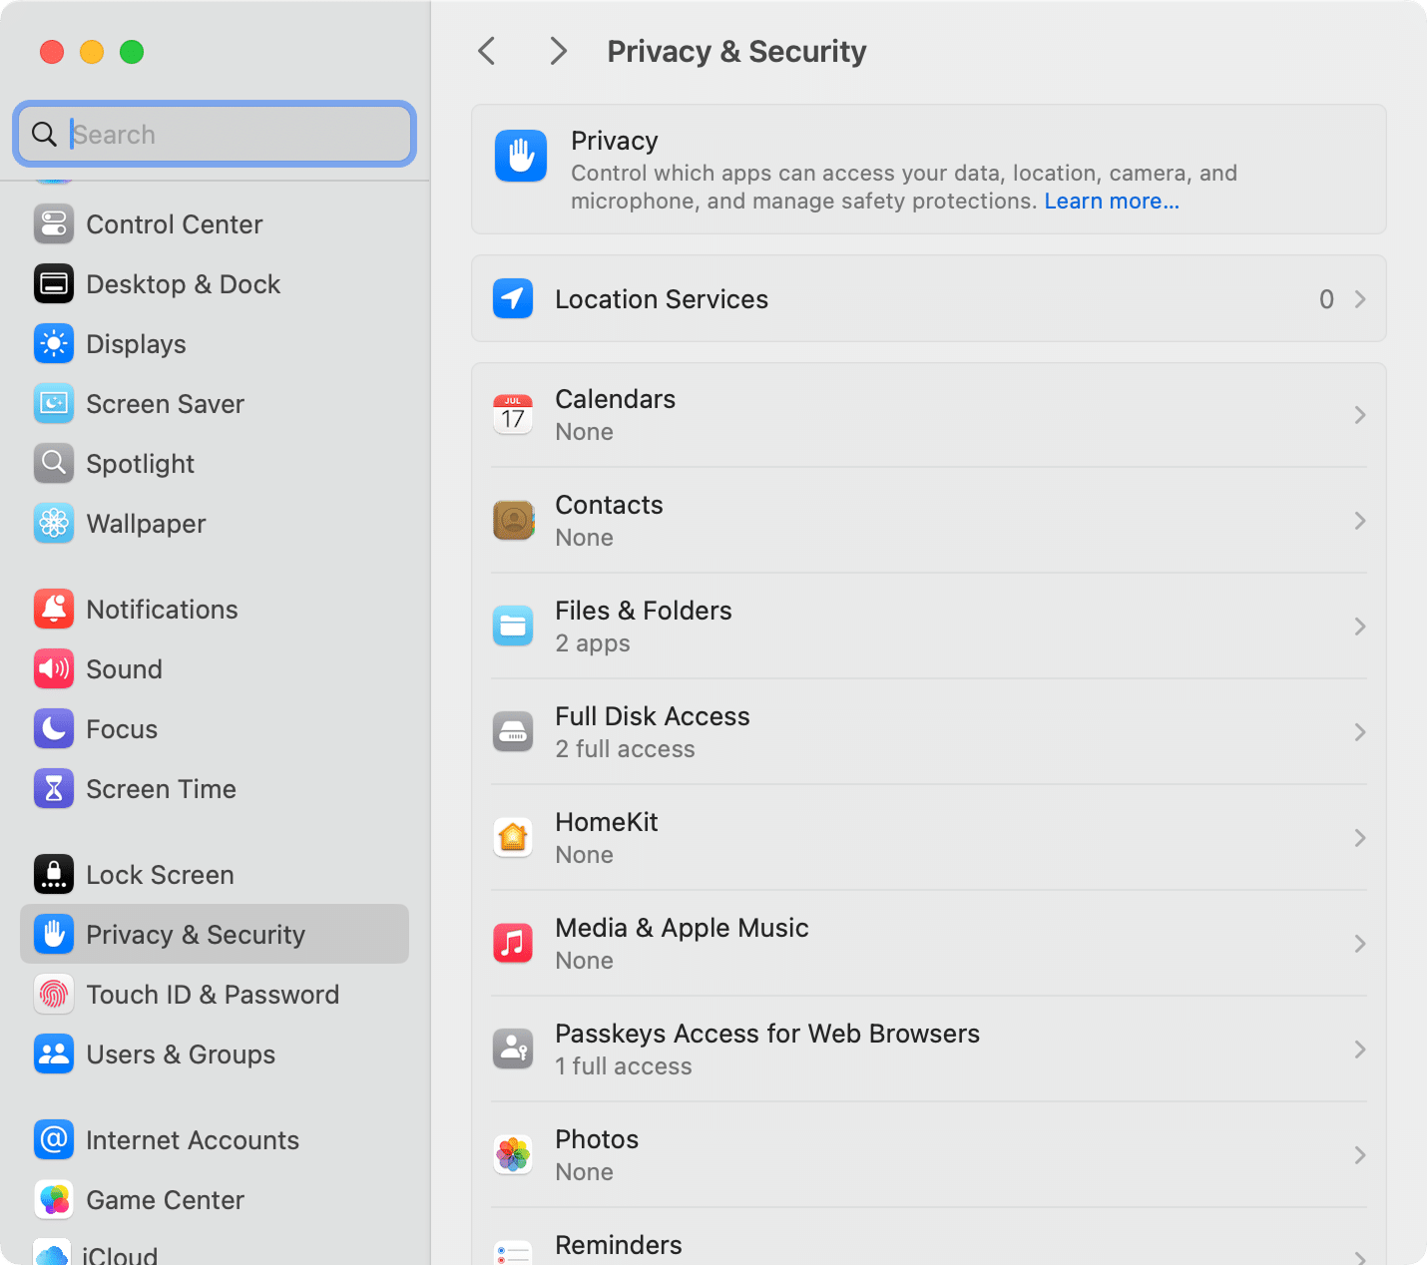The image size is (1427, 1265).
Task: Go back with the left arrow
Action: coord(487,51)
